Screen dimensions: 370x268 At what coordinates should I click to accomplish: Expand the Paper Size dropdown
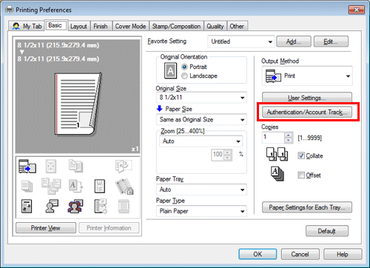201,120
